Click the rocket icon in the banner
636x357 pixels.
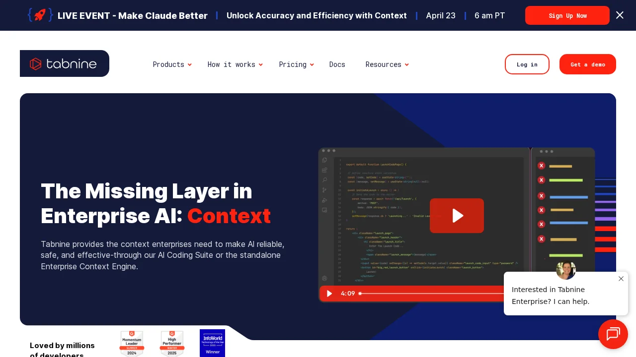pyautogui.click(x=40, y=15)
